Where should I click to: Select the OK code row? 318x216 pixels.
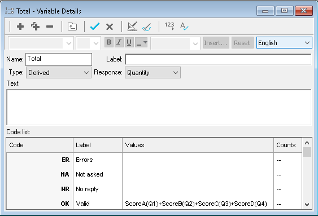tap(154, 203)
